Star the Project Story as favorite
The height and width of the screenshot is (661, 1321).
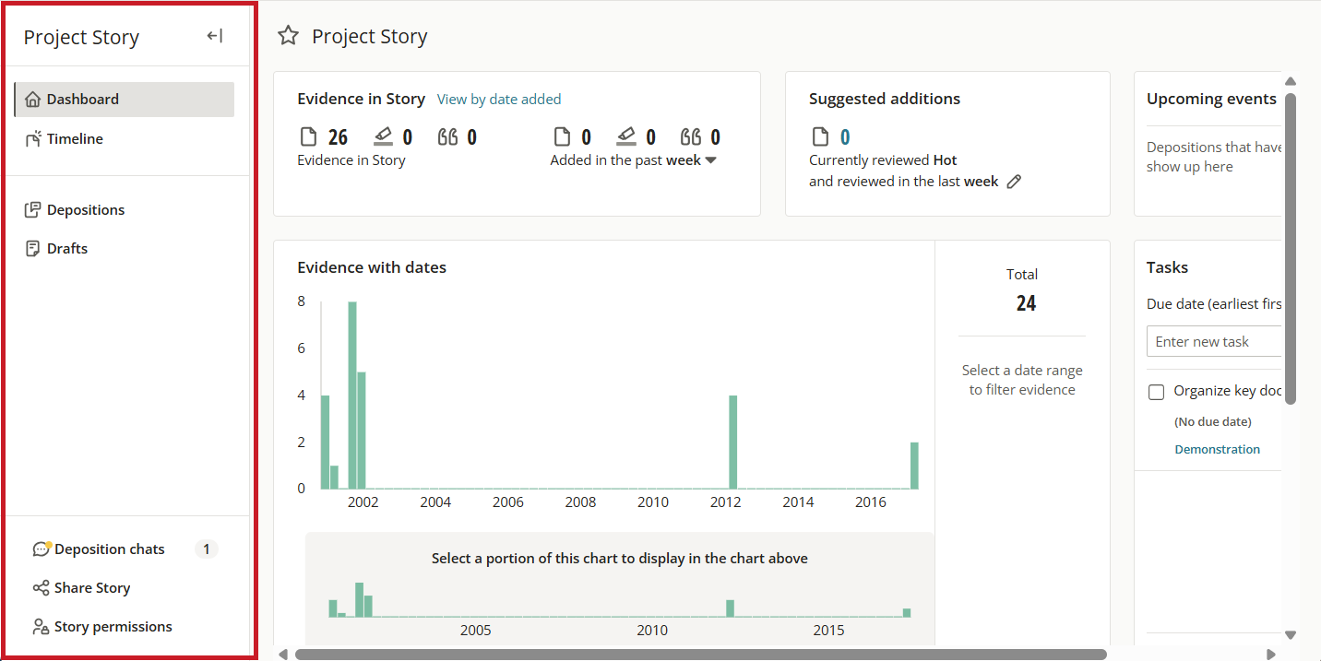[289, 36]
